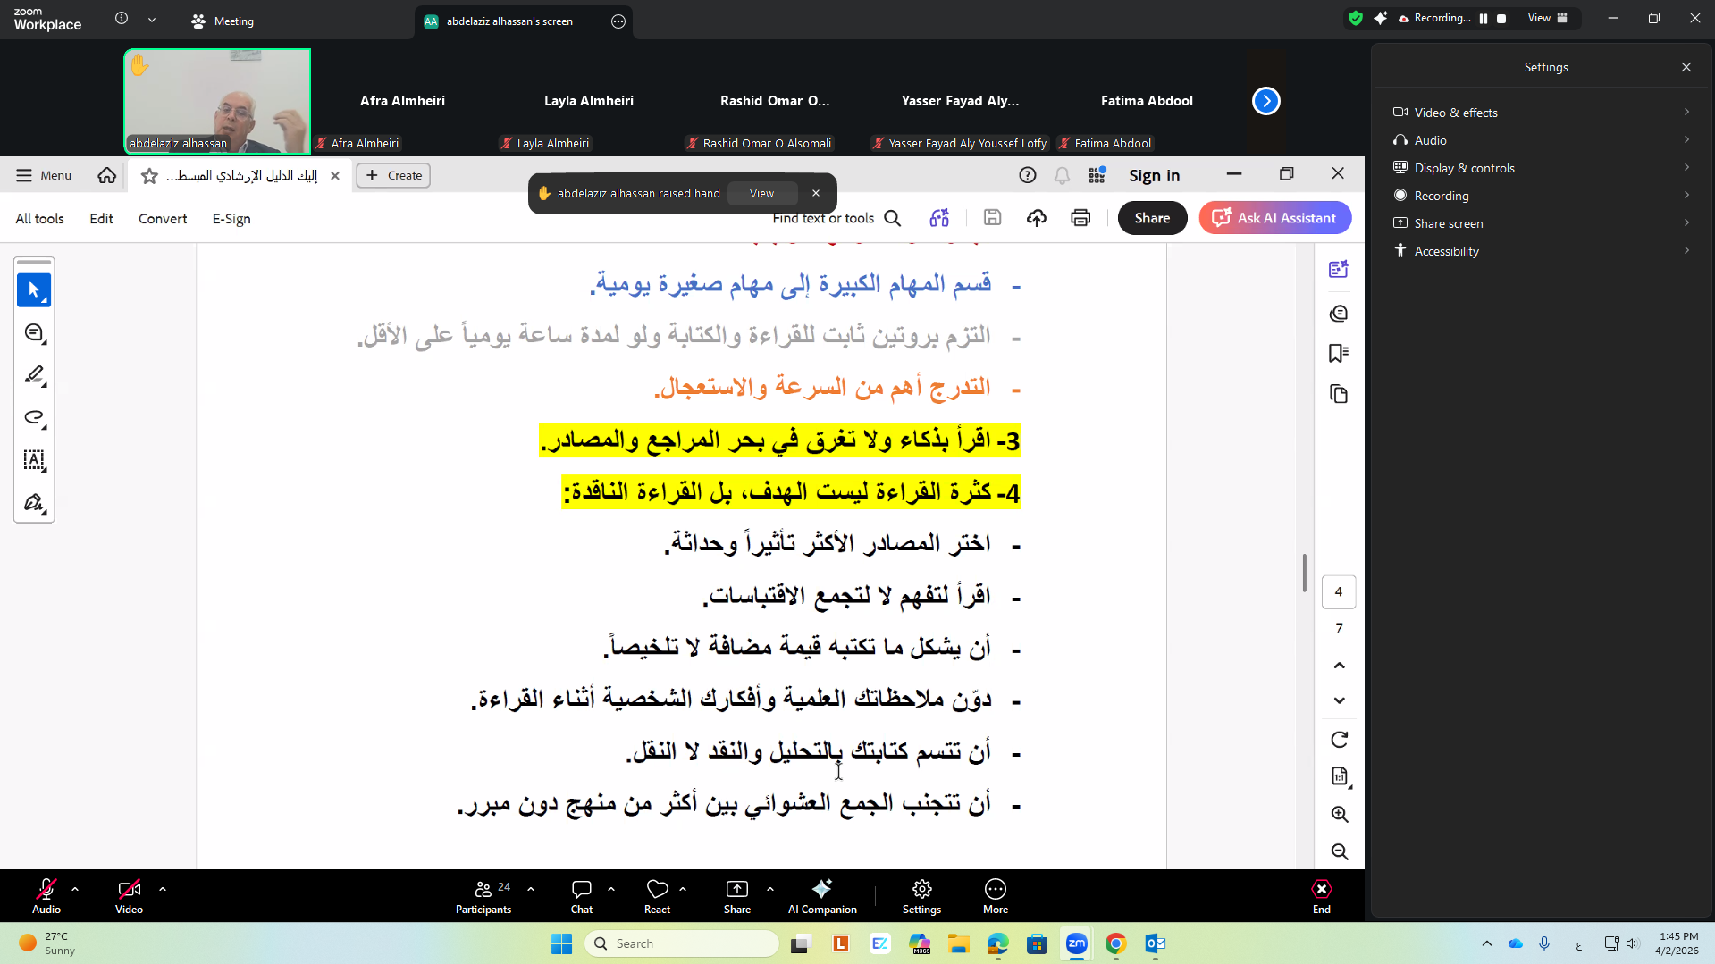Image resolution: width=1715 pixels, height=964 pixels.
Task: Turn on the Video camera
Action: [x=129, y=896]
